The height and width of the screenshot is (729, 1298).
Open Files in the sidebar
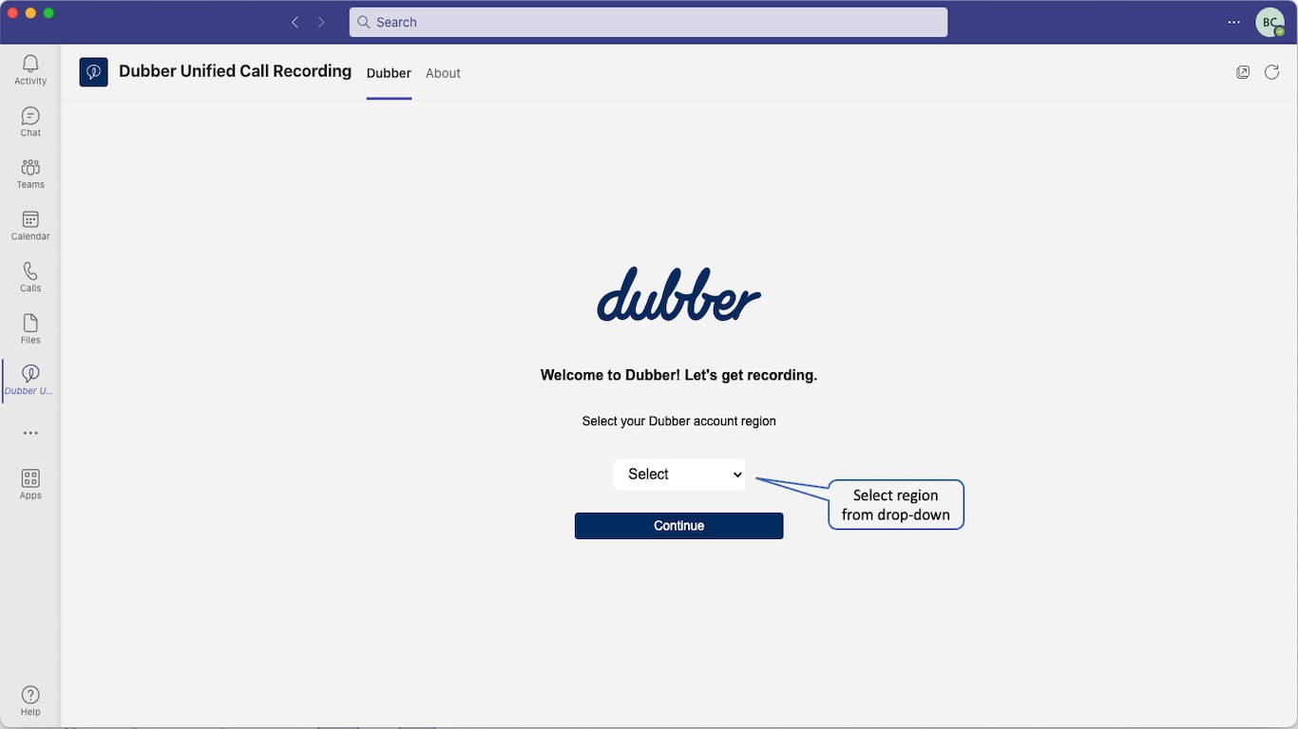(x=30, y=329)
